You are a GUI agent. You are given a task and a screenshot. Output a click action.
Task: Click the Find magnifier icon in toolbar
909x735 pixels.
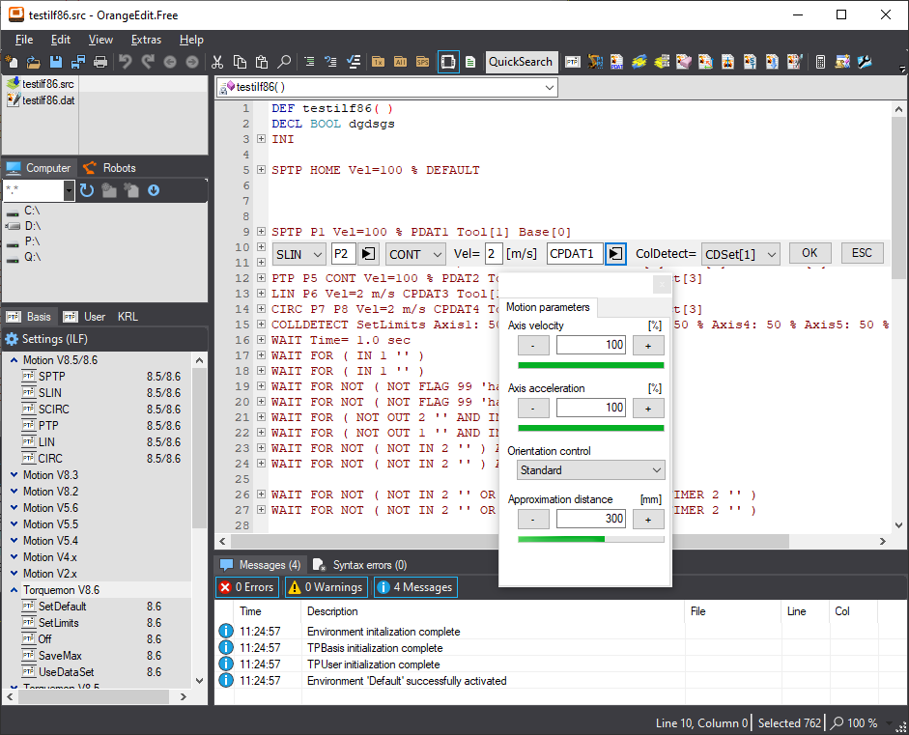click(284, 62)
